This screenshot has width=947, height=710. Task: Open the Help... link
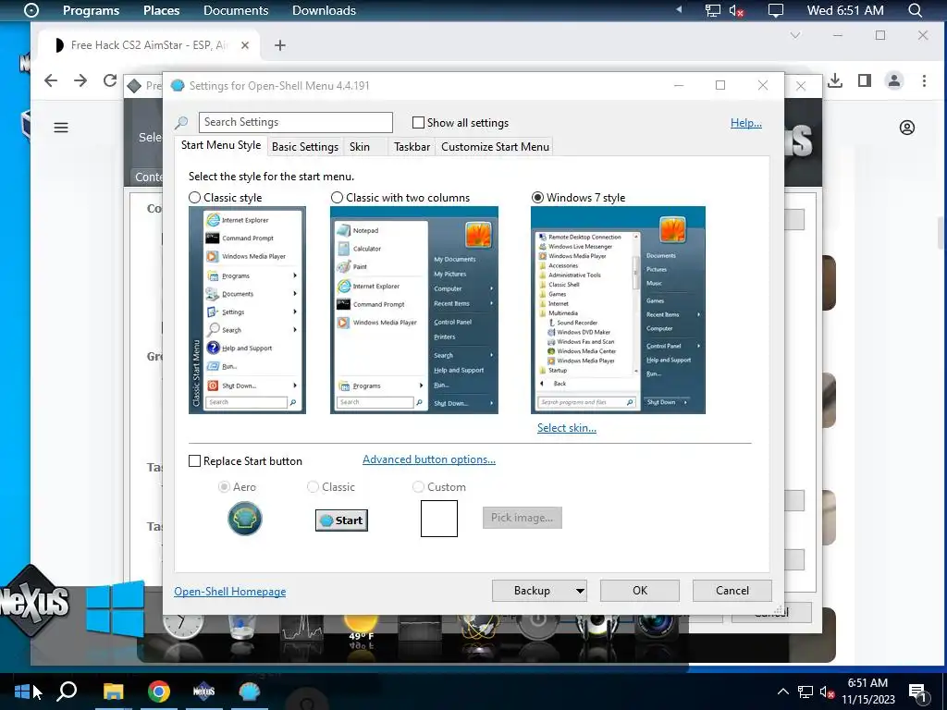[x=746, y=123]
